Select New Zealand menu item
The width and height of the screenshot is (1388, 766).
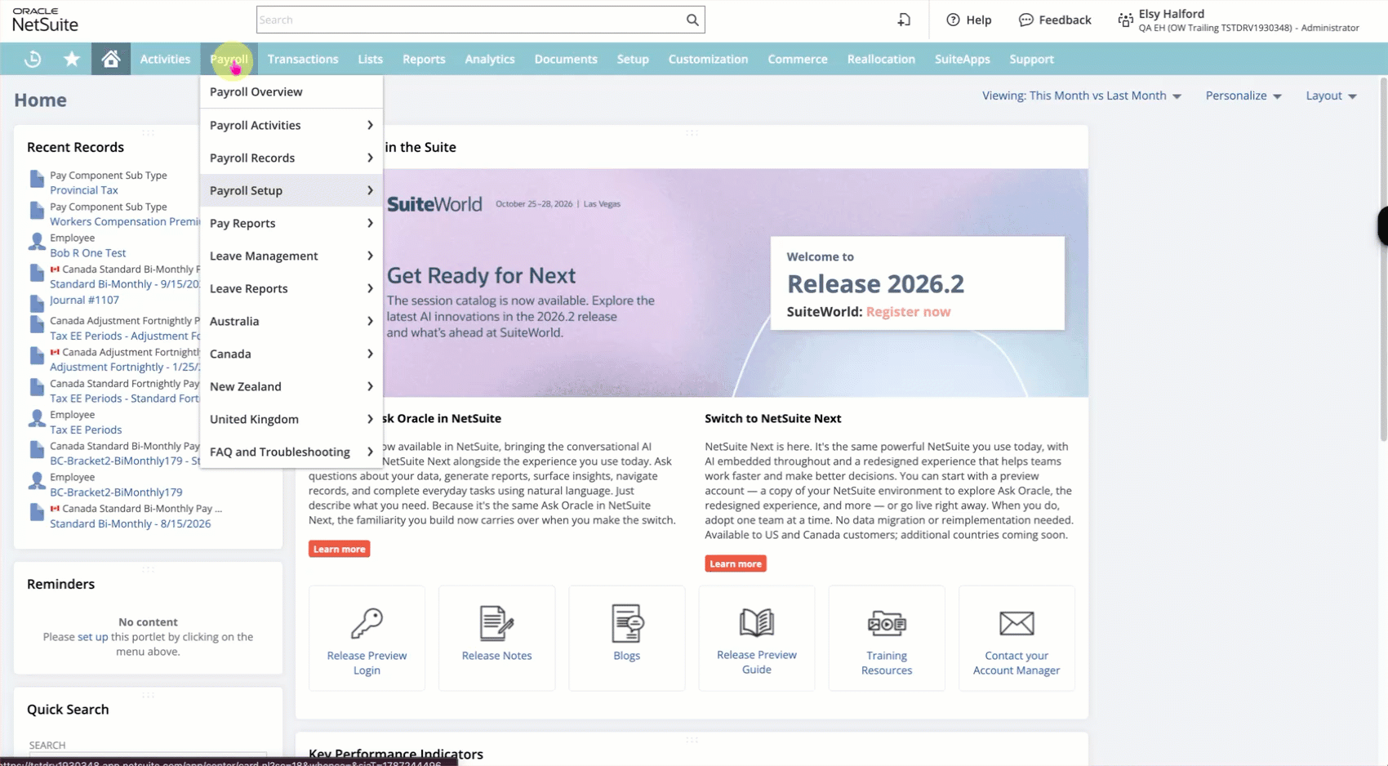click(291, 386)
